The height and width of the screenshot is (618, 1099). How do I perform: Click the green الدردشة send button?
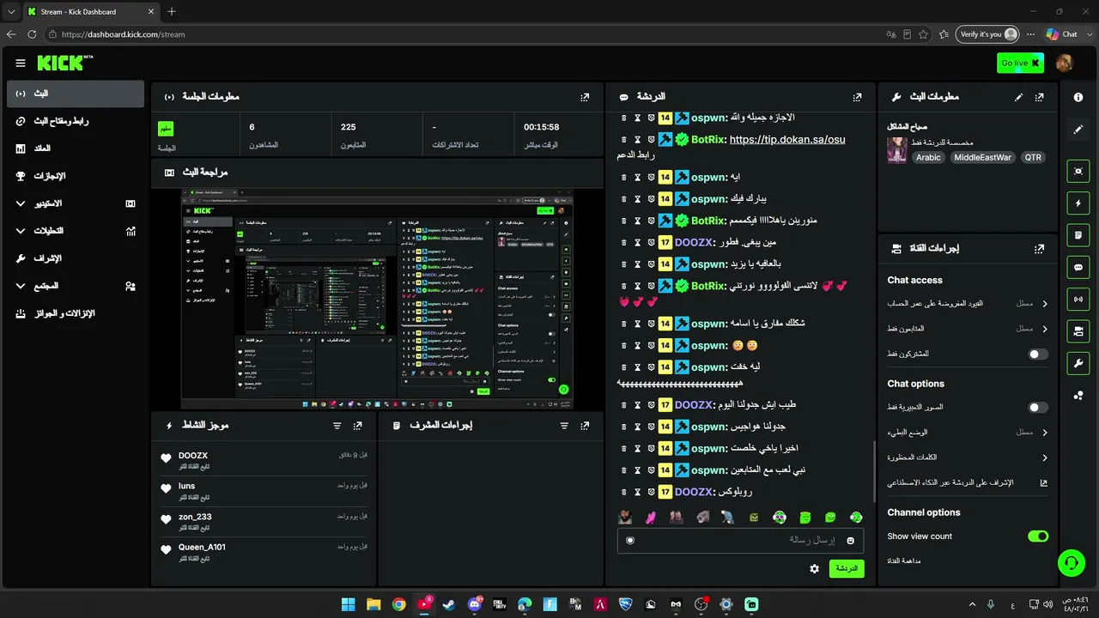847,568
